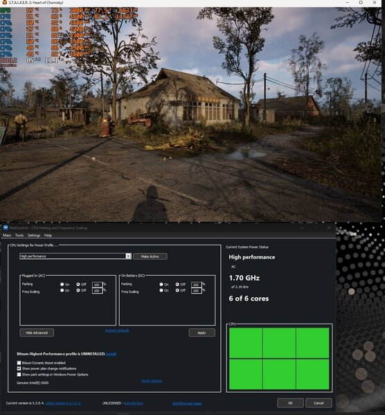This screenshot has height=415, width=385.
Task: Open the Help menu in ParkControl
Action: click(48, 236)
